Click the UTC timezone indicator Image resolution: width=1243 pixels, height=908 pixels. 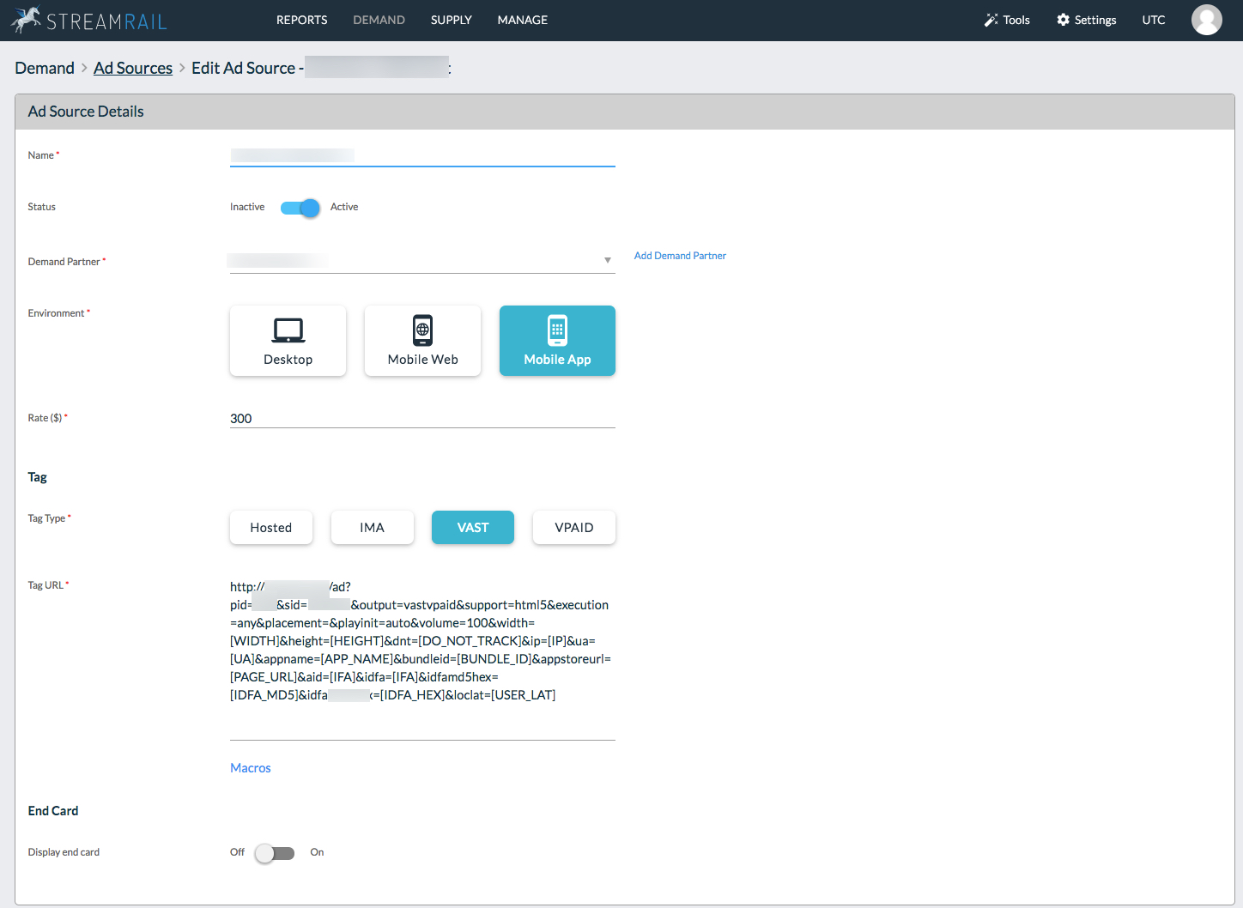click(x=1153, y=19)
